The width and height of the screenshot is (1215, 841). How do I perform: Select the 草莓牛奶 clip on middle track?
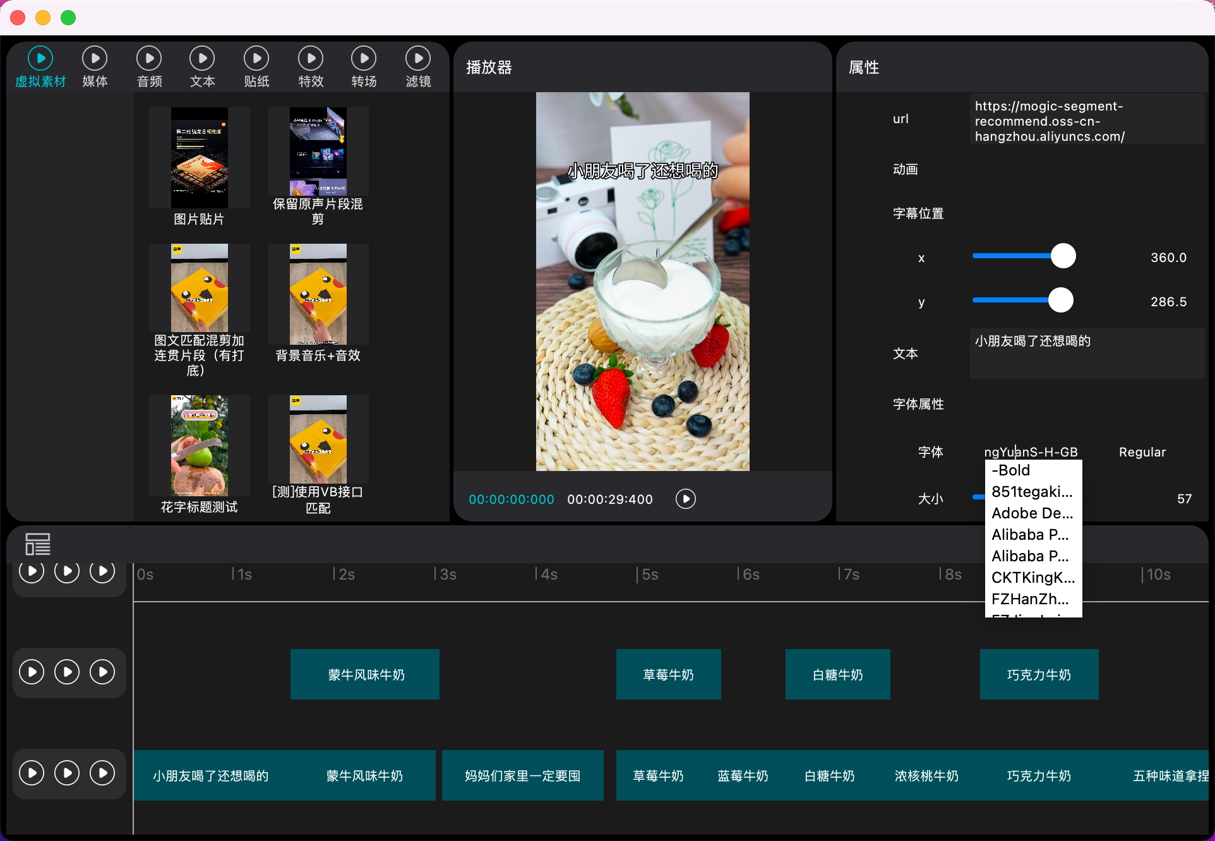[668, 674]
